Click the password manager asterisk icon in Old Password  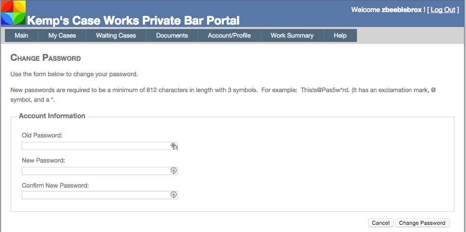point(174,146)
